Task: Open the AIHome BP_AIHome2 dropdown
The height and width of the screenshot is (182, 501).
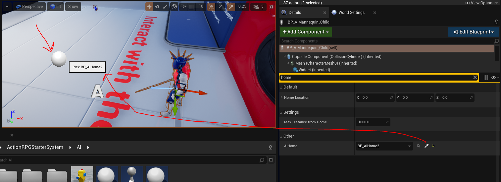Action: pyautogui.click(x=384, y=146)
